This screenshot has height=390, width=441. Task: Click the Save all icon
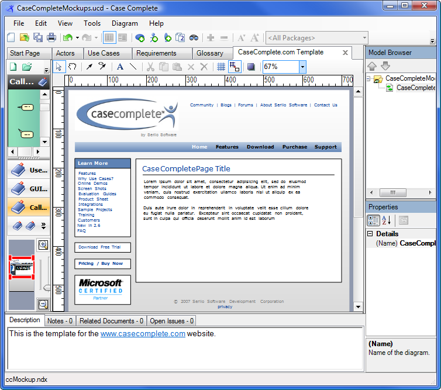tap(38, 37)
